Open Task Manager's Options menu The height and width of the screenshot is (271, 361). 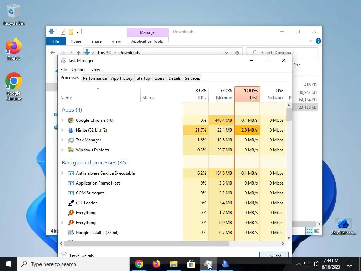(x=79, y=70)
